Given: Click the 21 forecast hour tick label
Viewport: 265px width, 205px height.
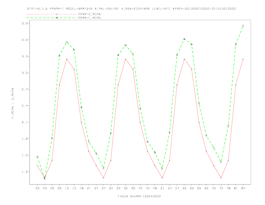Looking at the screenshot, I should point(89,188).
